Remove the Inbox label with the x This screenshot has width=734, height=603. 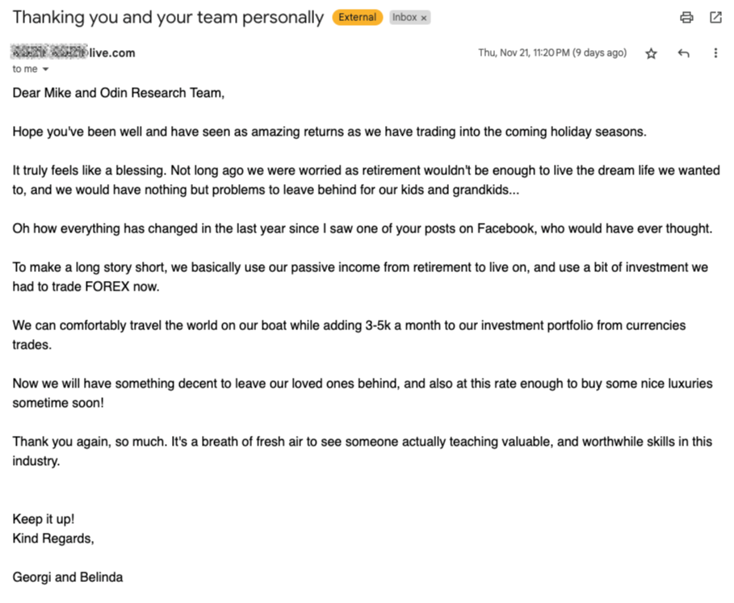424,18
